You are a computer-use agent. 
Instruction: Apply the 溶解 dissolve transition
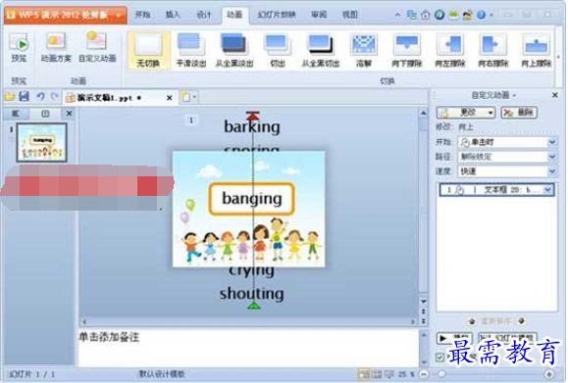(364, 50)
